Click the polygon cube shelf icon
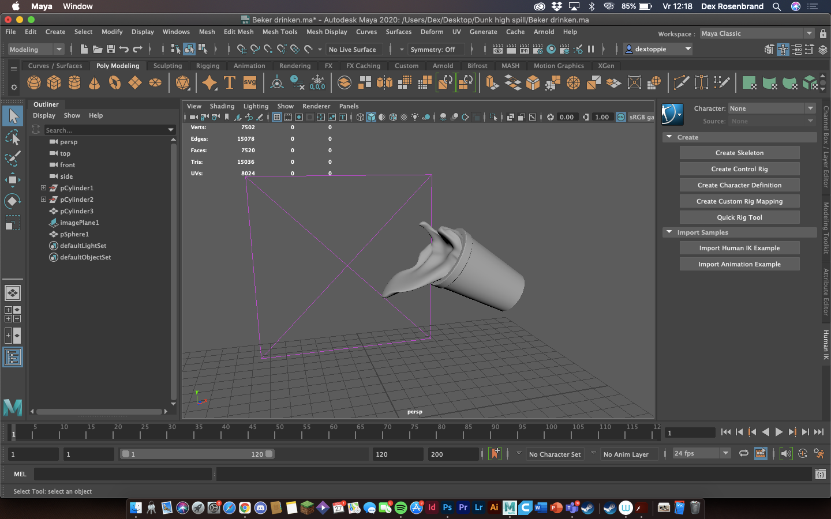This screenshot has width=831, height=519. click(54, 83)
